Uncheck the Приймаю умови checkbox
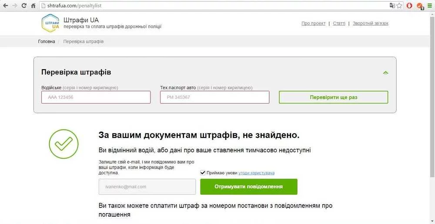The width and height of the screenshot is (435, 224). pos(203,173)
